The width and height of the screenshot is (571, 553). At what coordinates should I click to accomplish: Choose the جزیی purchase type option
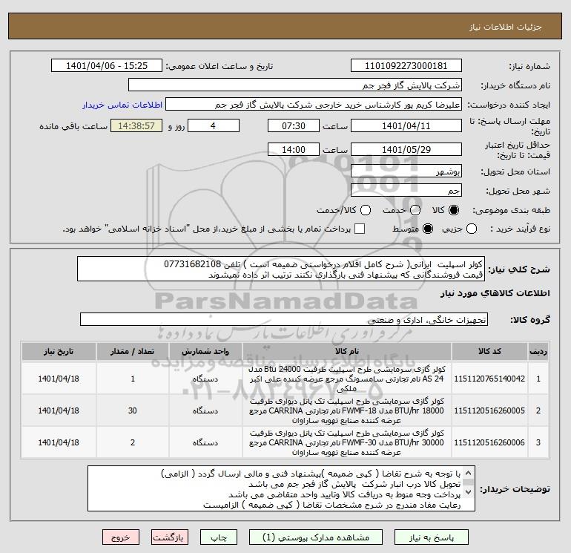[472, 229]
